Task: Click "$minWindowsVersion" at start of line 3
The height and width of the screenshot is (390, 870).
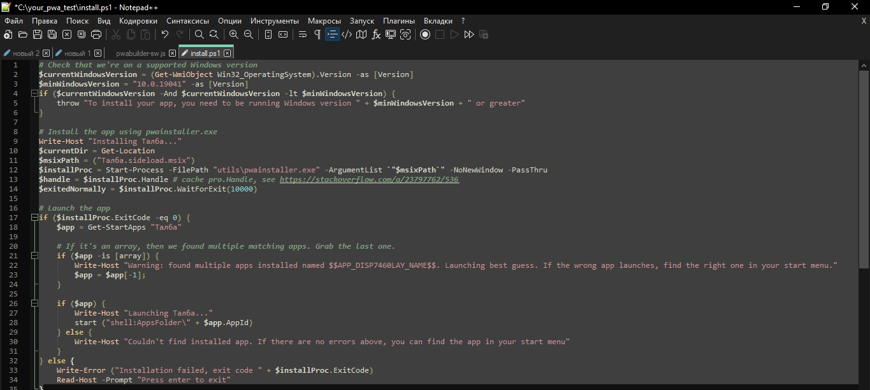Action: click(x=79, y=84)
